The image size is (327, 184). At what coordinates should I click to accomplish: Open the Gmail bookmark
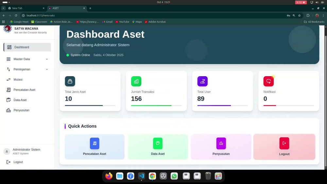pyautogui.click(x=107, y=22)
